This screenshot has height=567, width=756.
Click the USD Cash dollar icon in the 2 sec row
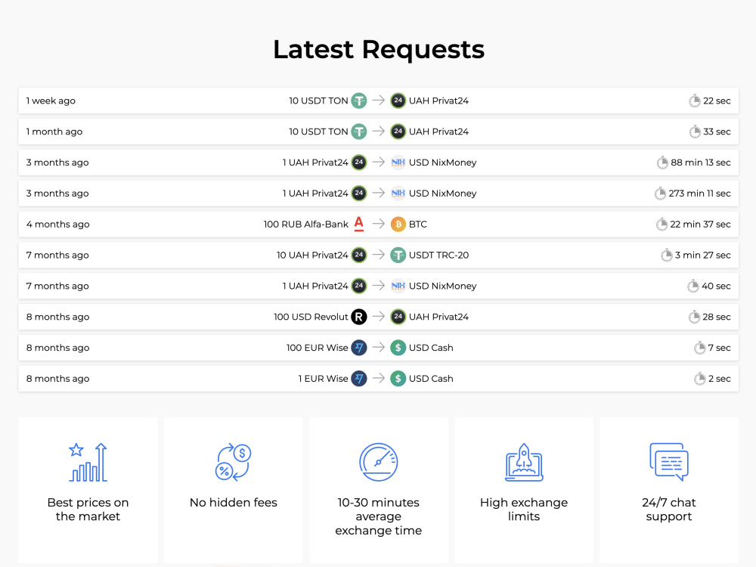[x=398, y=379]
